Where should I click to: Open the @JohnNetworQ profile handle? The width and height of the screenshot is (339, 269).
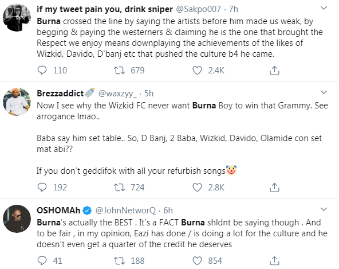(x=125, y=210)
